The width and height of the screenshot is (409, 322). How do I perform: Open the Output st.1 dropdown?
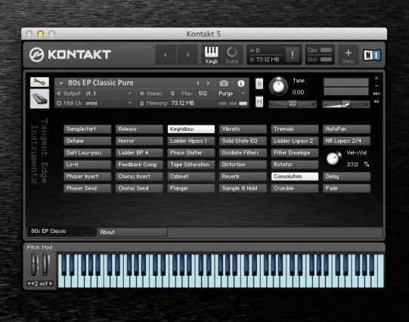click(95, 93)
